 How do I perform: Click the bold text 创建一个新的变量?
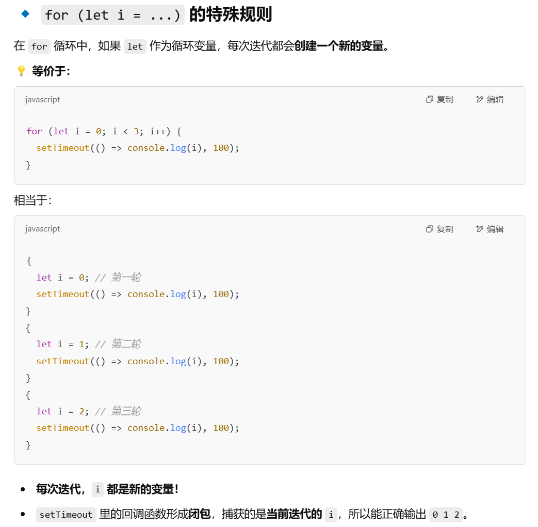point(339,45)
